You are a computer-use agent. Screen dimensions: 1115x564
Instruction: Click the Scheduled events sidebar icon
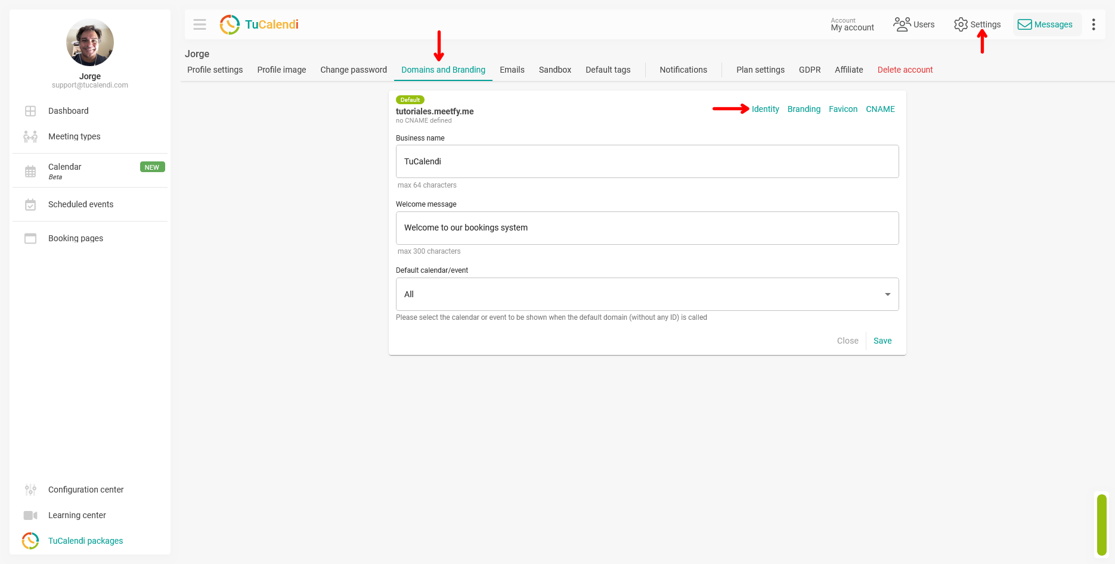[x=30, y=204]
